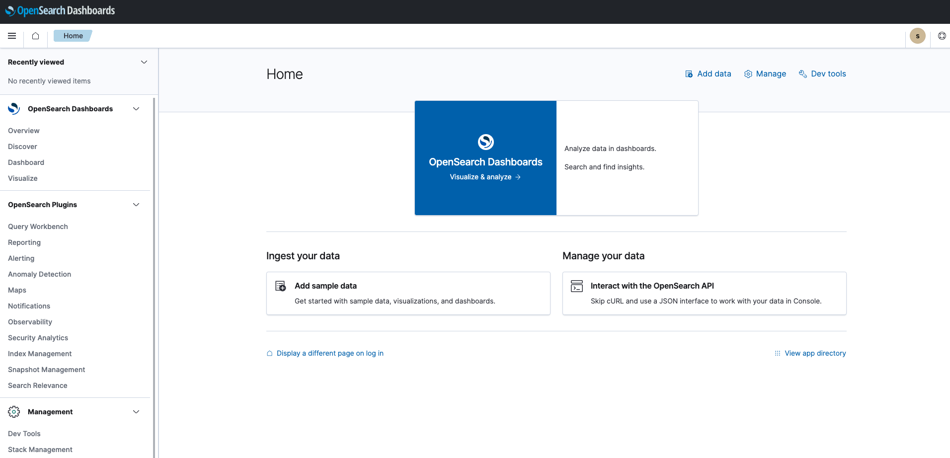Collapse the OpenSearch Dashboards nav group
Viewport: 950px width, 458px height.
click(136, 109)
